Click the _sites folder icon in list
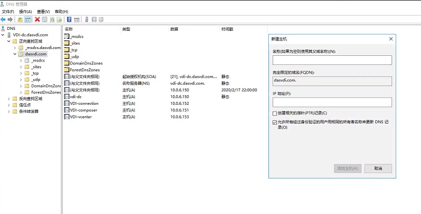 [67, 43]
